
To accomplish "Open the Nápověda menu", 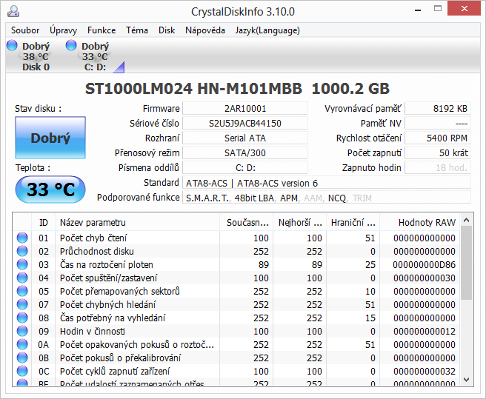I will point(205,30).
